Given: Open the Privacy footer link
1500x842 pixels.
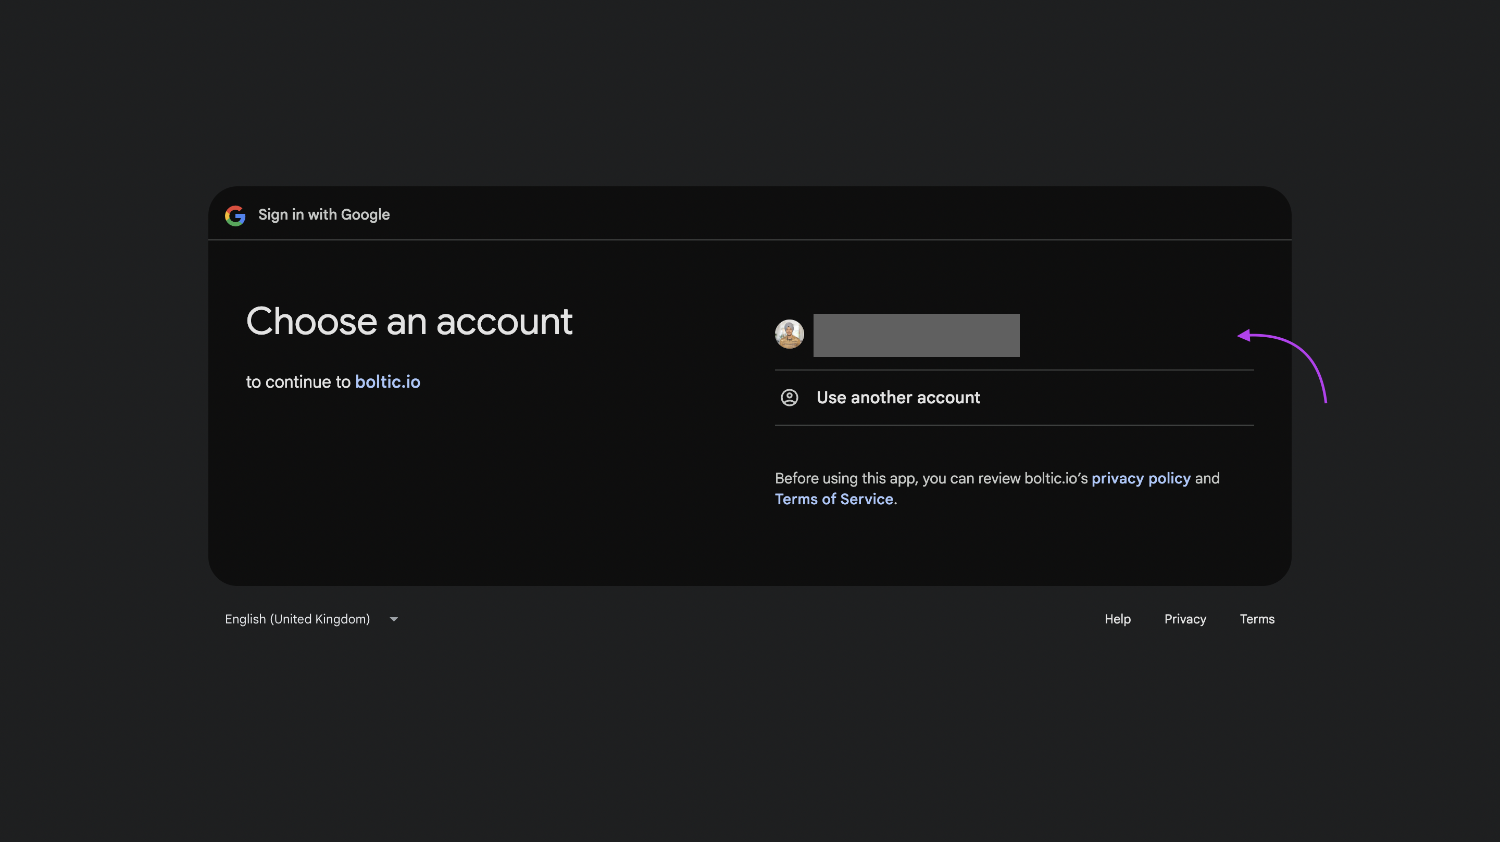Looking at the screenshot, I should [x=1185, y=619].
